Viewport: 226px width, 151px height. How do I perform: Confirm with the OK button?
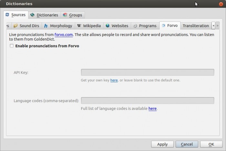coord(211,144)
